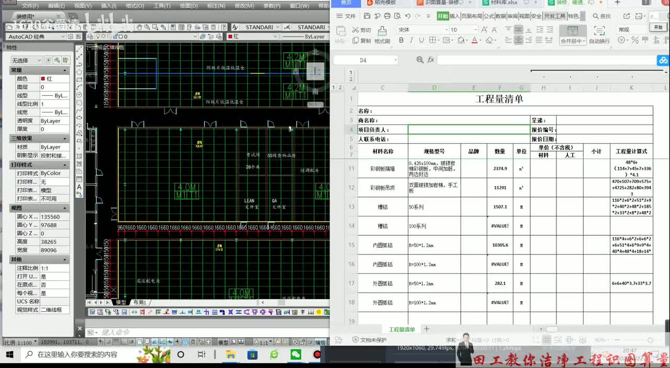Click the Underline icon in WPS ribbon
670x368 pixels.
tap(421, 40)
